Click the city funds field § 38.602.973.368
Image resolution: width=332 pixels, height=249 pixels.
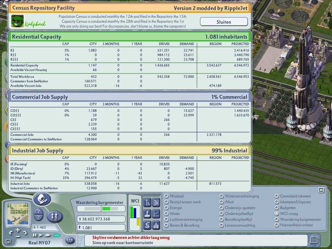tap(101, 219)
